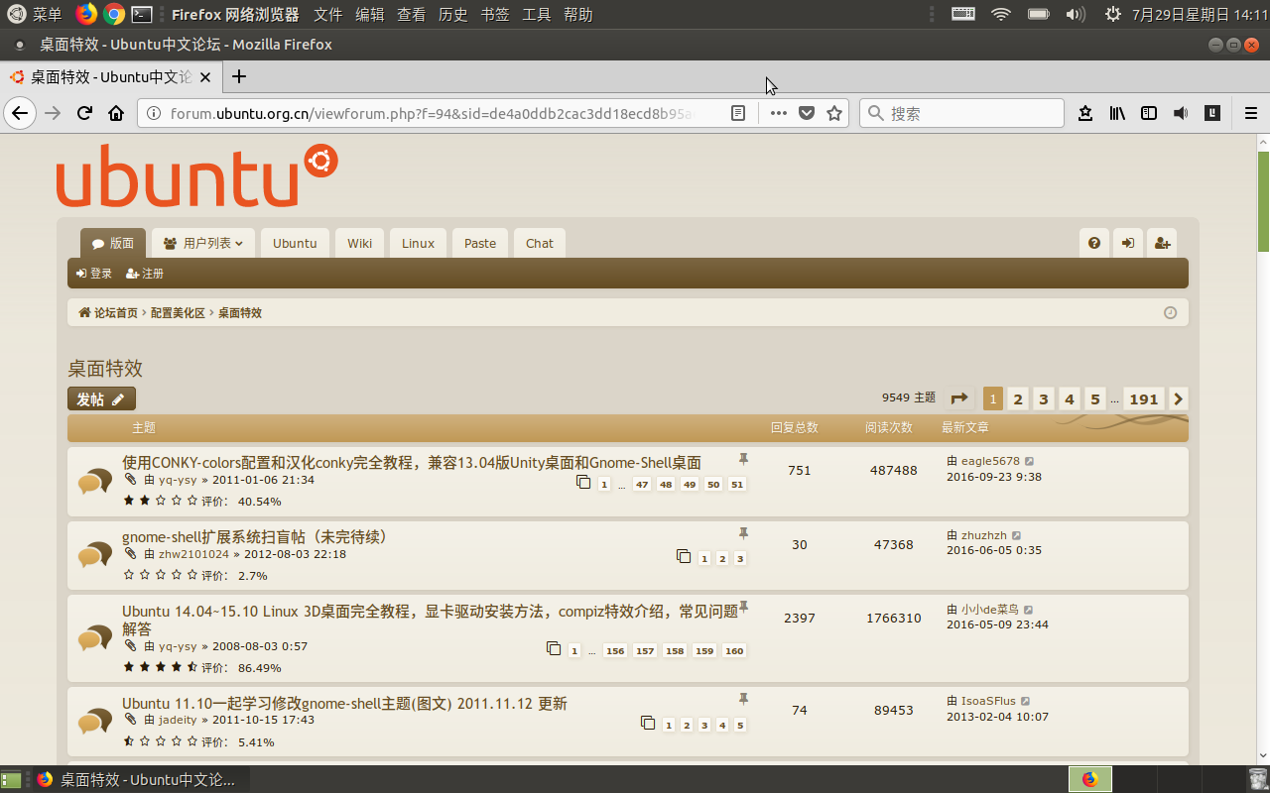This screenshot has height=793, width=1270.
Task: Open the 菜单 system menu
Action: (36, 14)
